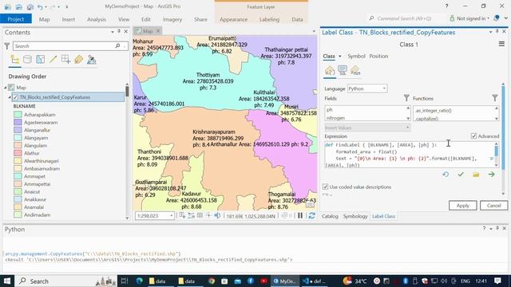511x287 pixels.
Task: Click the Alathur red color swatch
Action: click(18, 153)
